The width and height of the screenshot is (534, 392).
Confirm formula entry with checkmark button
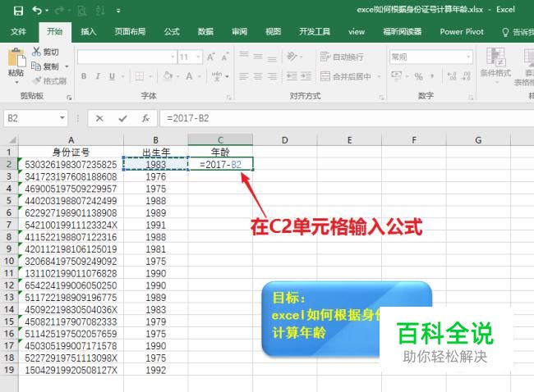coord(122,118)
